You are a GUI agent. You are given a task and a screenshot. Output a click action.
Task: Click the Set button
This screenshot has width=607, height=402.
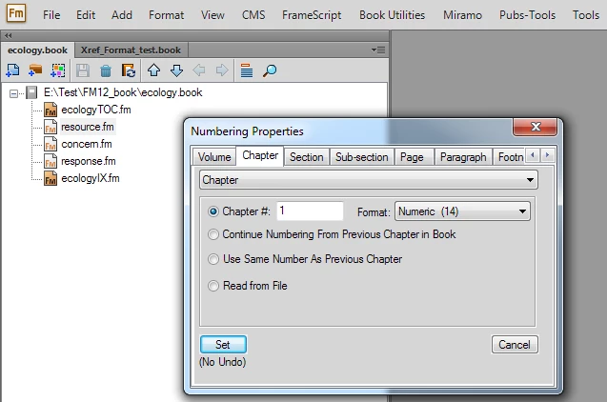coord(223,344)
